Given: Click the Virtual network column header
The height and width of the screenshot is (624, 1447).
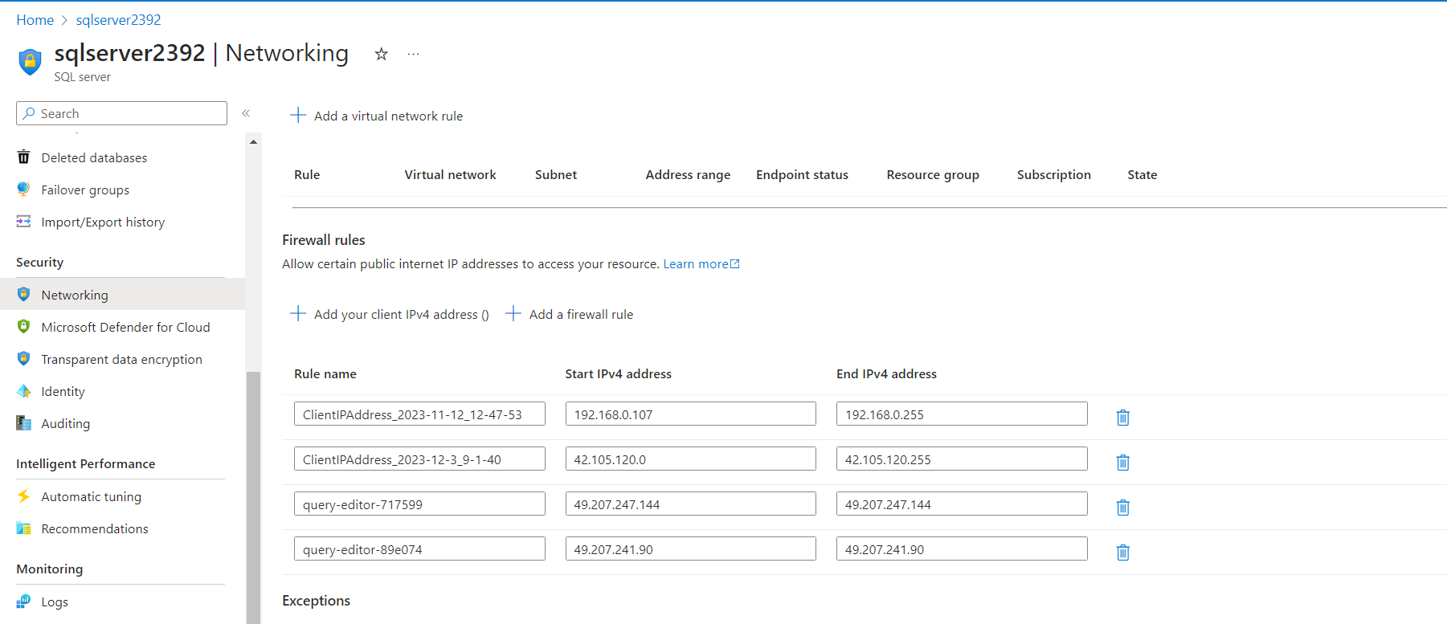Looking at the screenshot, I should tap(450, 174).
